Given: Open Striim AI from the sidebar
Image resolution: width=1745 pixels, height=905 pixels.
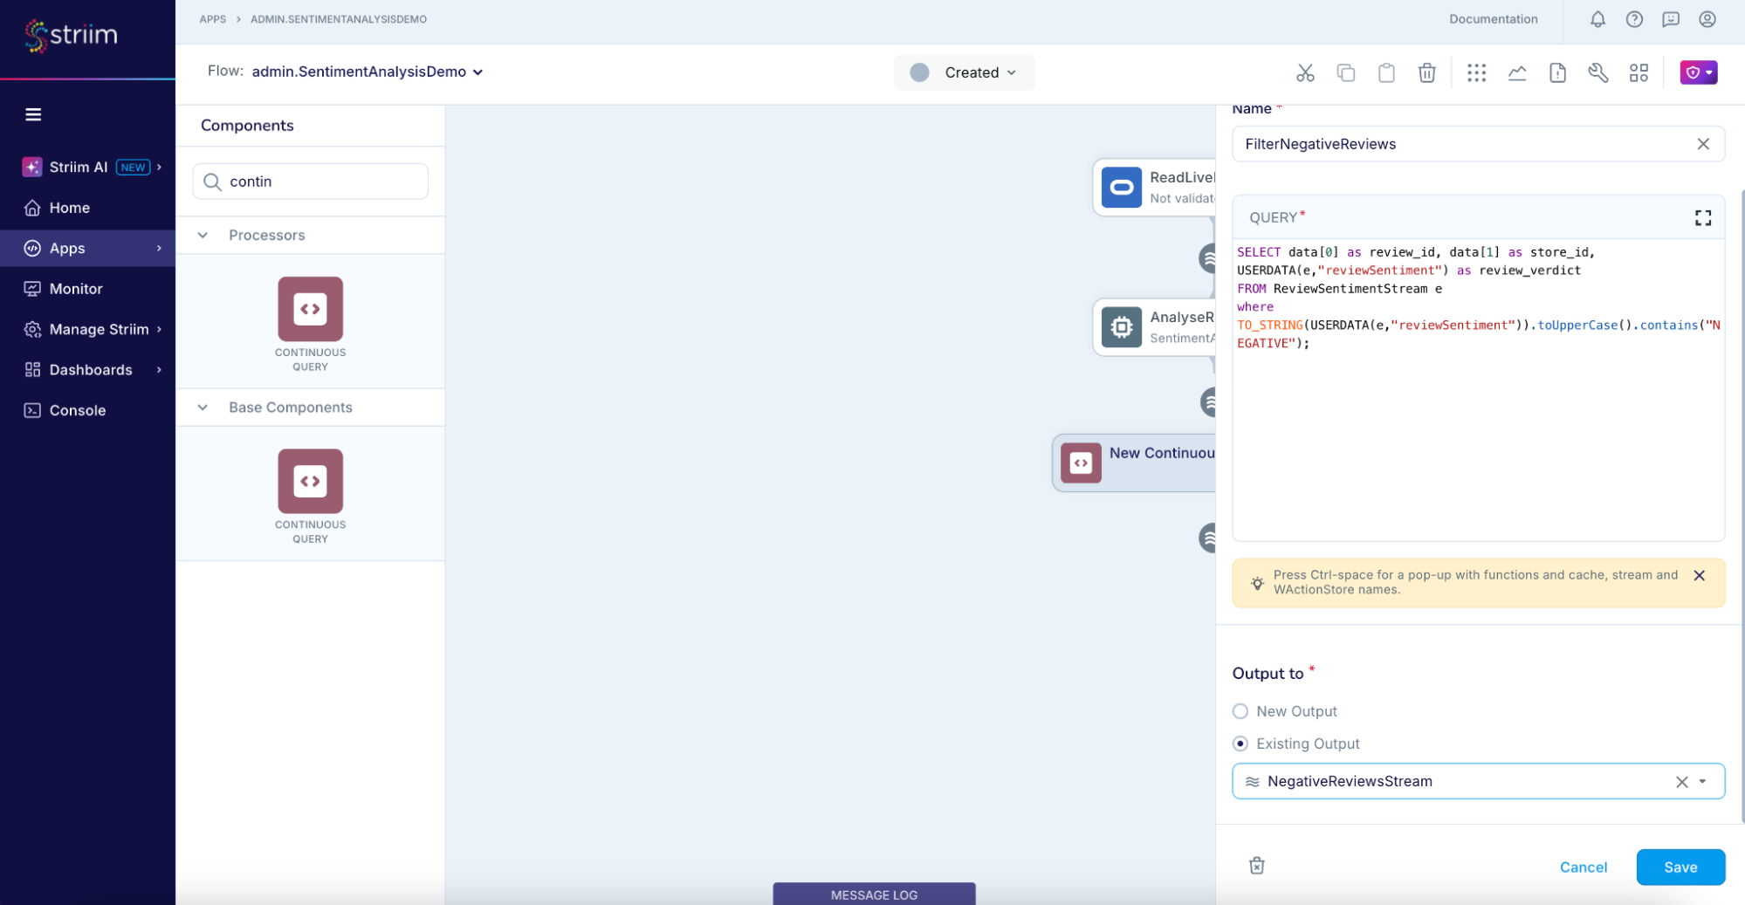Looking at the screenshot, I should [x=79, y=167].
